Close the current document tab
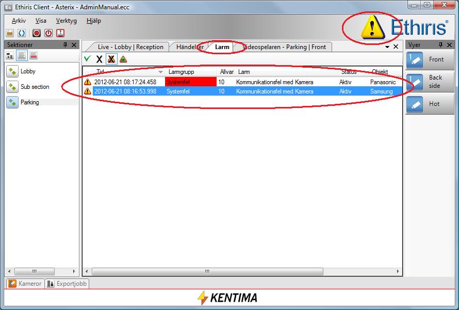Viewport: 459px width, 310px height. 396,47
